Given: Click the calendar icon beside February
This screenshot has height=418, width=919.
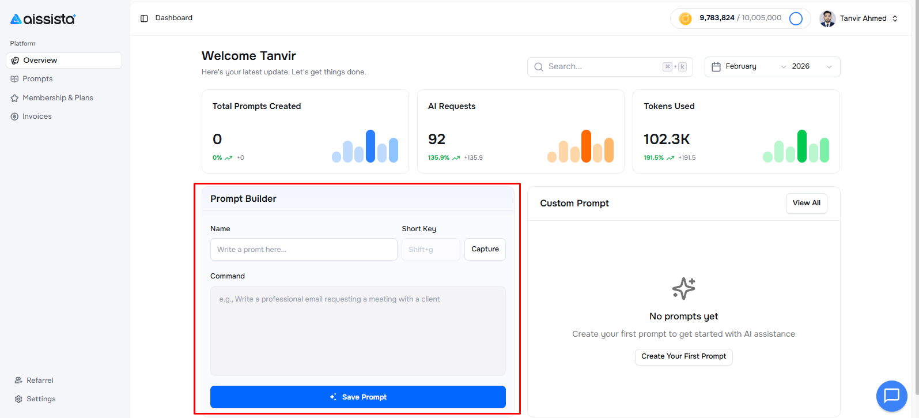Looking at the screenshot, I should [x=716, y=67].
